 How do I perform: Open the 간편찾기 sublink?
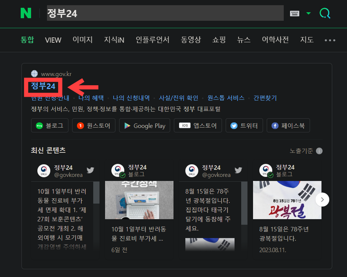[x=265, y=98]
